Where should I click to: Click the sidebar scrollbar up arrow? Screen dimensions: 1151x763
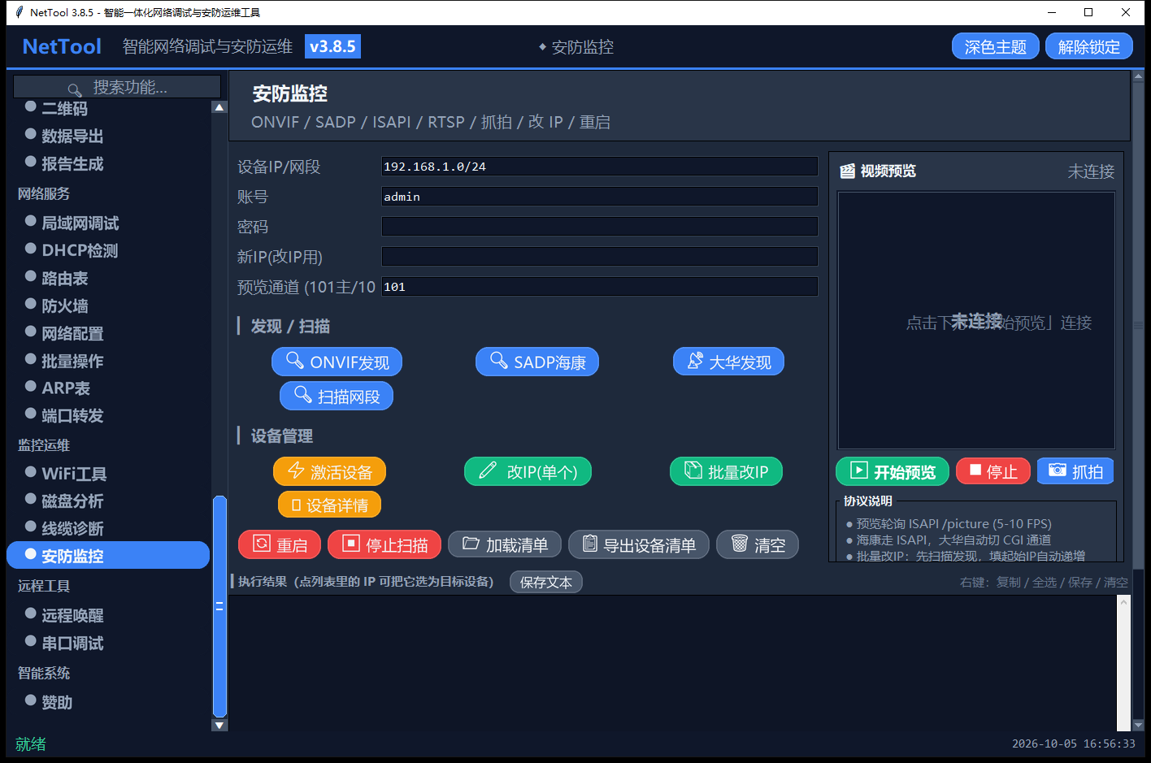click(219, 107)
